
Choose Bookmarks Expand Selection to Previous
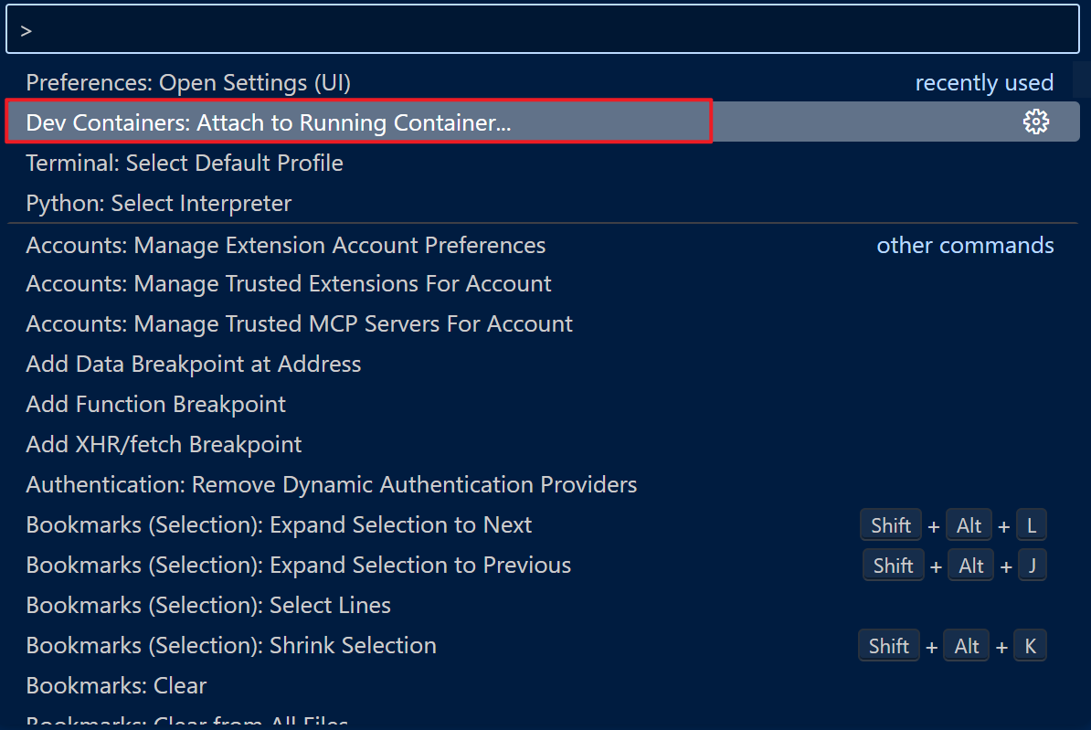(299, 566)
